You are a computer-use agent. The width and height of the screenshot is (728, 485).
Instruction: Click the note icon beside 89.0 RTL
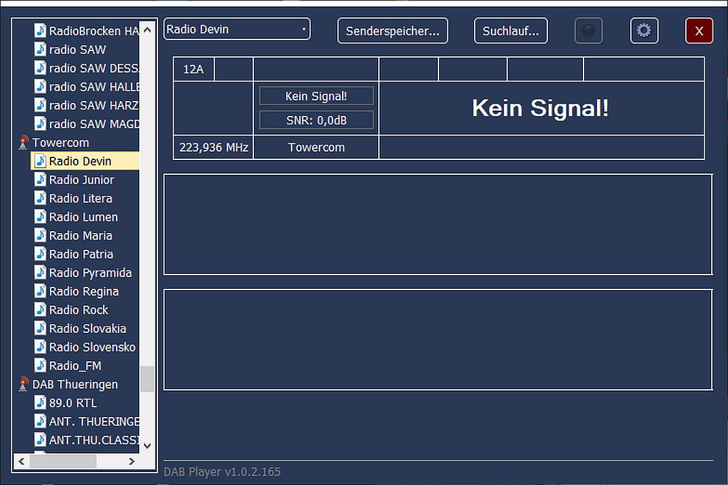(40, 403)
